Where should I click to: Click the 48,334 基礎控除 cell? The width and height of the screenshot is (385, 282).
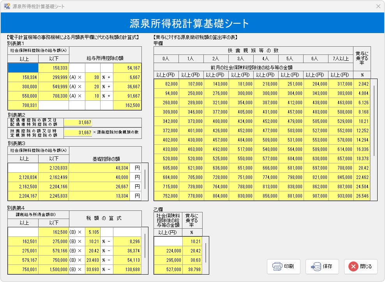(99, 168)
